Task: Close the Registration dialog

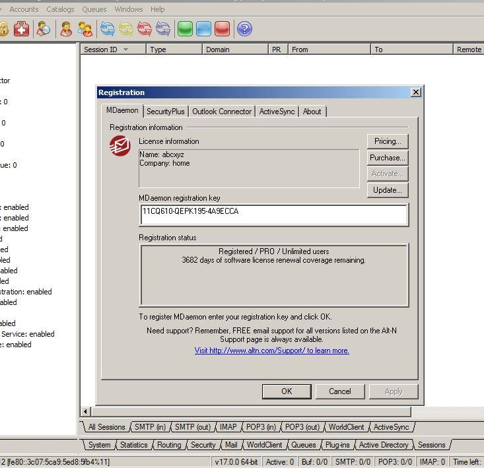Action: pyautogui.click(x=416, y=92)
